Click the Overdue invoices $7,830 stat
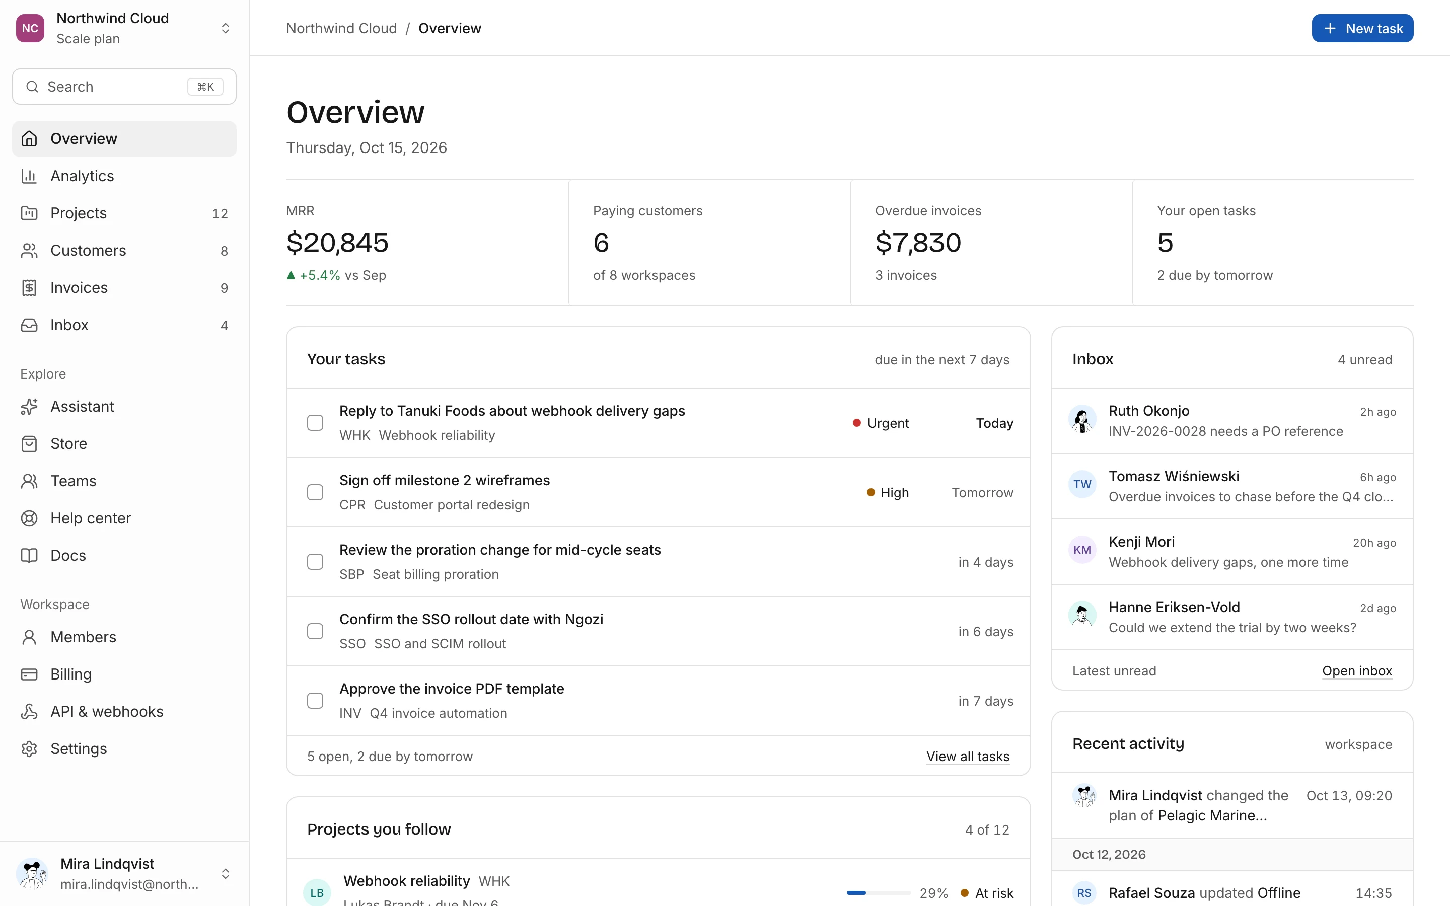 (991, 243)
